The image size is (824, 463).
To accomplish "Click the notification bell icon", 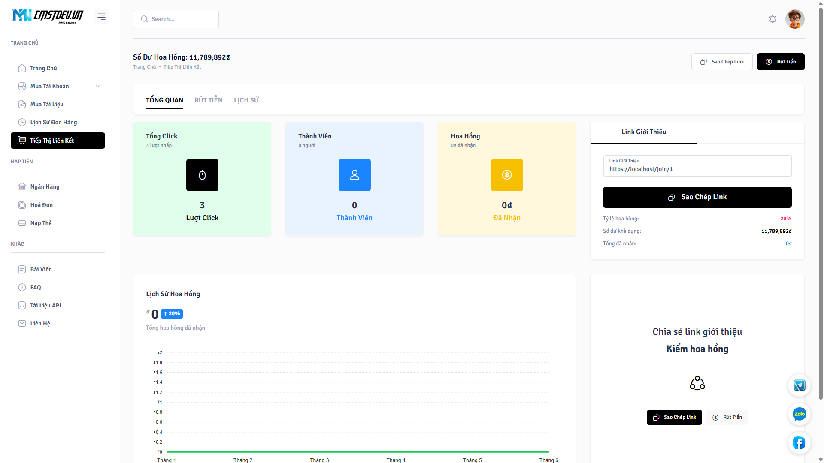I will [x=772, y=19].
